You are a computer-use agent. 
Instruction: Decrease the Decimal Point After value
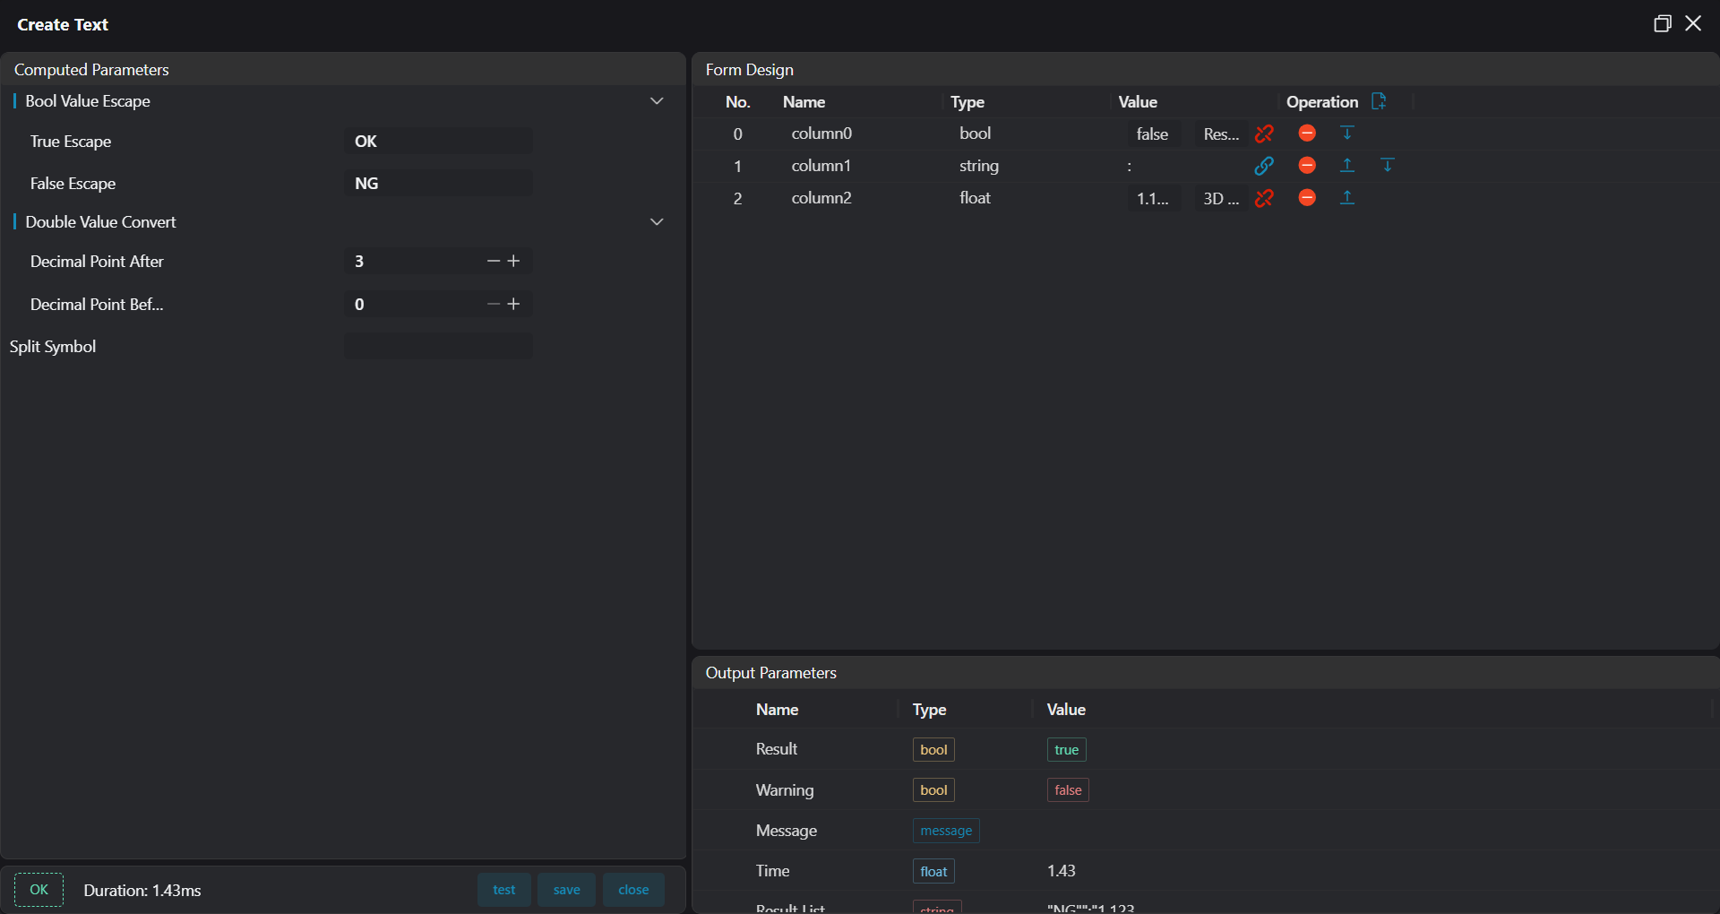493,261
